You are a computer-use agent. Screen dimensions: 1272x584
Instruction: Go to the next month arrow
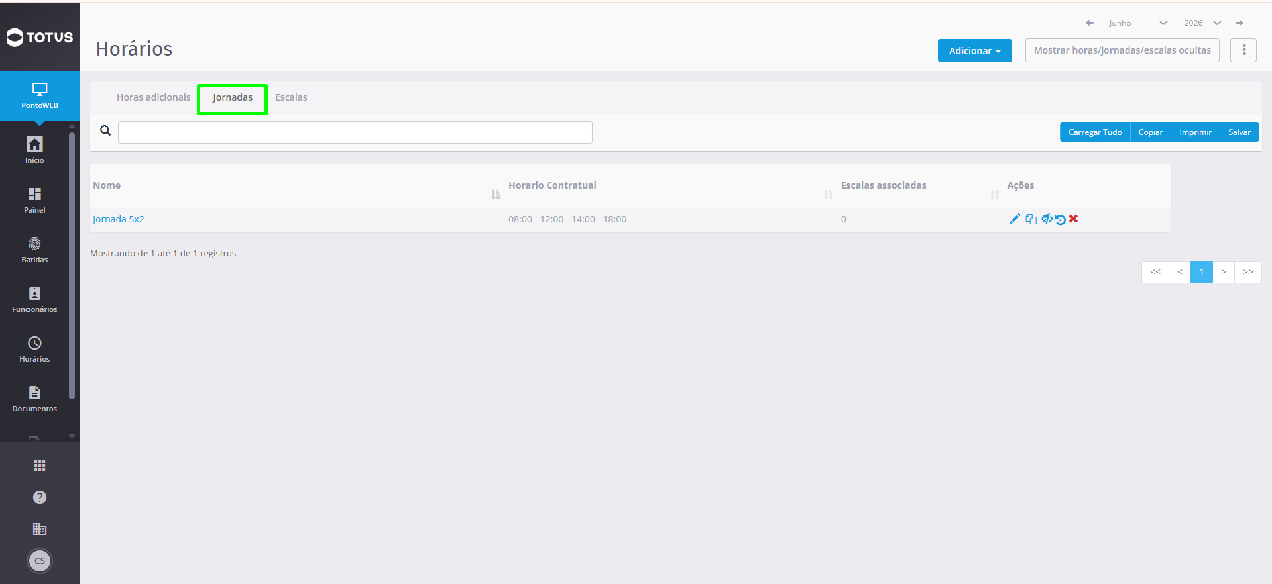pos(1240,23)
